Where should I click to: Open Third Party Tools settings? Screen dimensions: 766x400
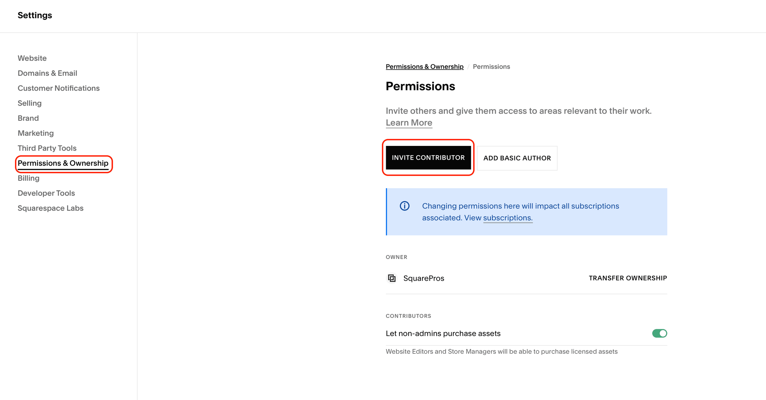(47, 148)
